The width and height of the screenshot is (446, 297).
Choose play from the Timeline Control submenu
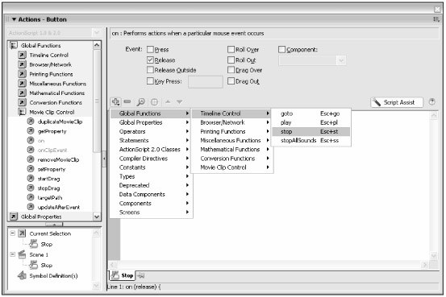click(311, 122)
